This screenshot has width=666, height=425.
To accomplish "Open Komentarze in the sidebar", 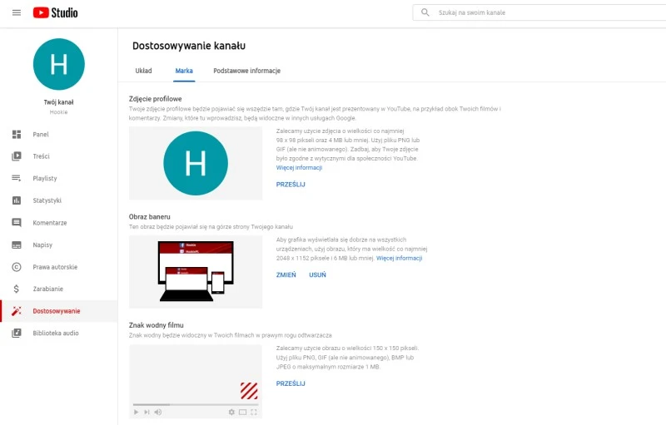I will (x=50, y=223).
